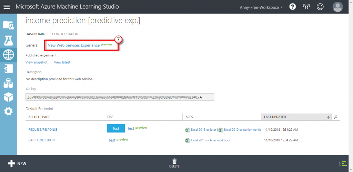Image resolution: width=353 pixels, height=172 pixels.
Task: Click the blue Test button
Action: [x=116, y=128]
